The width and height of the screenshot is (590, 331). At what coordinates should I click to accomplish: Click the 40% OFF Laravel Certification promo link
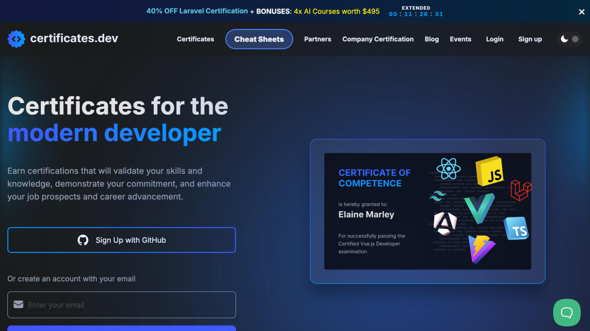pos(197,11)
